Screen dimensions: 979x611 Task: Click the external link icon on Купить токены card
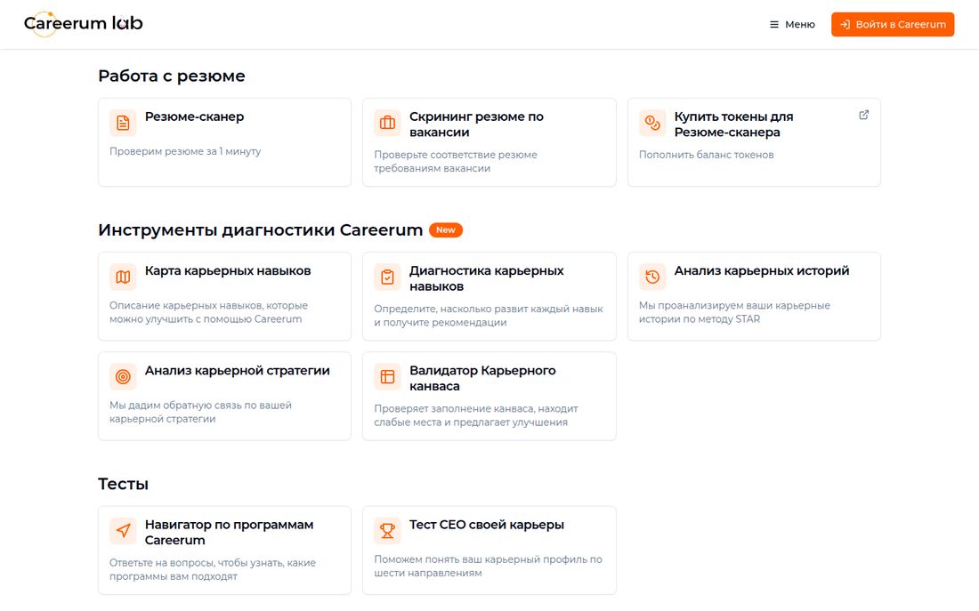(x=864, y=115)
